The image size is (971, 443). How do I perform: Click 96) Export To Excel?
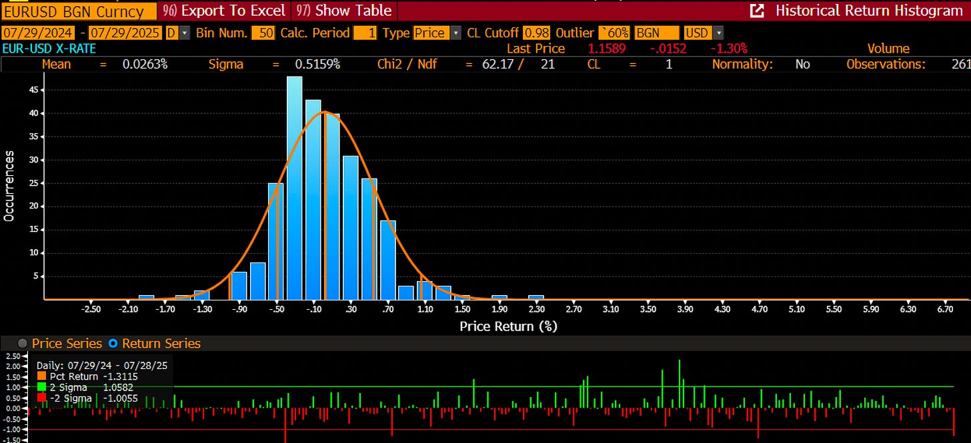point(224,11)
